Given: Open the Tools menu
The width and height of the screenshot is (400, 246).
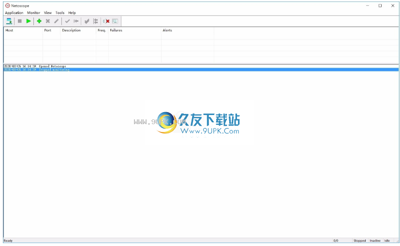Looking at the screenshot, I should [x=60, y=13].
